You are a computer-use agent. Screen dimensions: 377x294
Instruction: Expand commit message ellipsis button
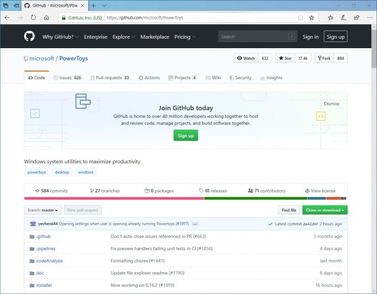tap(195, 224)
